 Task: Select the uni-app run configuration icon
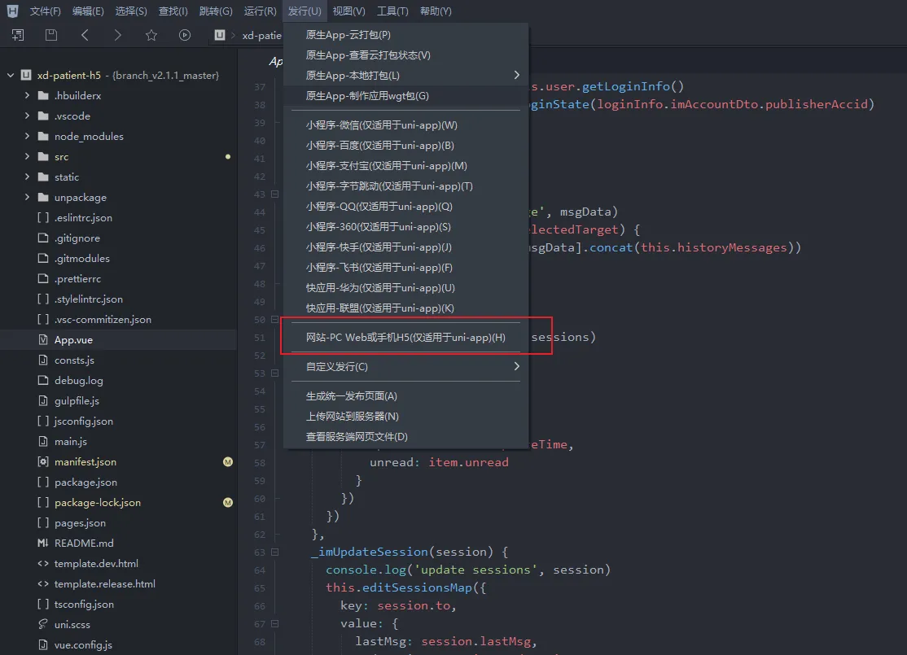(218, 36)
